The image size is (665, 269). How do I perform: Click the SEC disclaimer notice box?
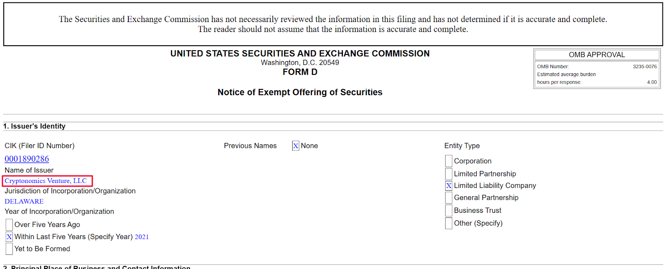click(x=333, y=24)
